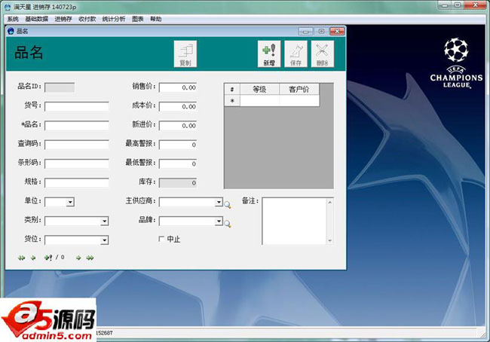Open the 进销存 menu
Image resolution: width=490 pixels, height=342 pixels.
[x=63, y=19]
